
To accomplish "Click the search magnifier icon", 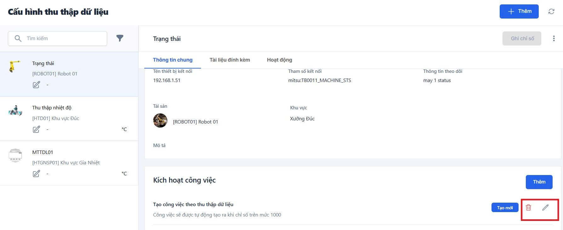I will pyautogui.click(x=18, y=38).
